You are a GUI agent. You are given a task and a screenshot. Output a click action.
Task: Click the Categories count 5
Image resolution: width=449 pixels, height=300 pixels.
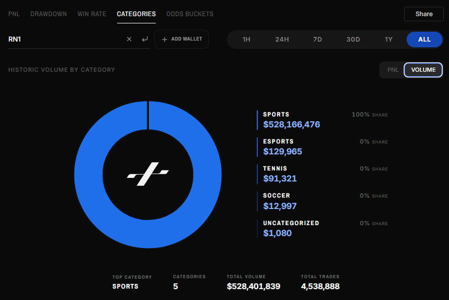176,286
